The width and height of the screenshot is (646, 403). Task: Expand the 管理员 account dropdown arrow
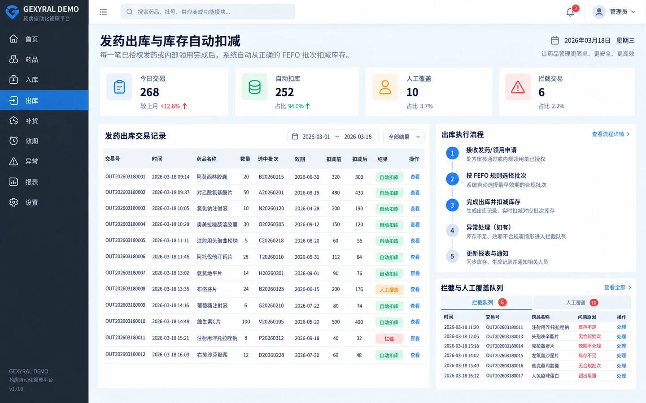(x=633, y=12)
